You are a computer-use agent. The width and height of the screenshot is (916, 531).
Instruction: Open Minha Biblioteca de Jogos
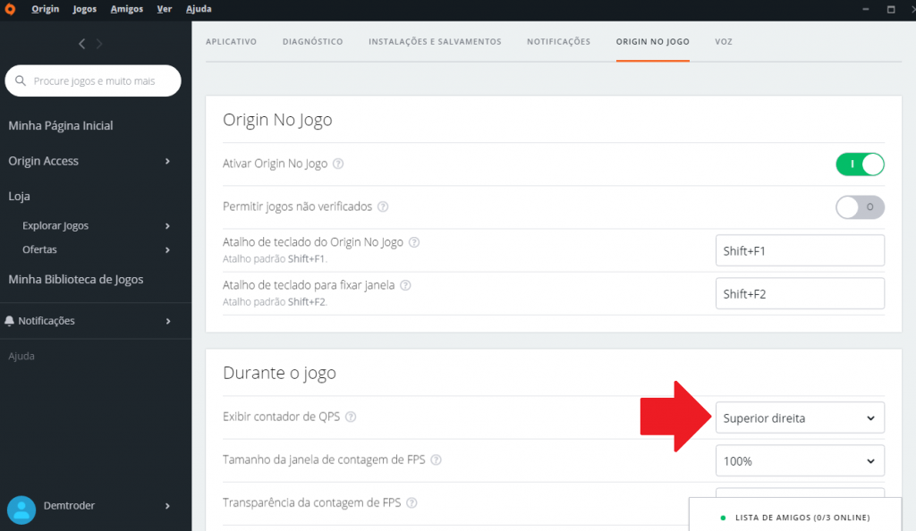pos(76,280)
